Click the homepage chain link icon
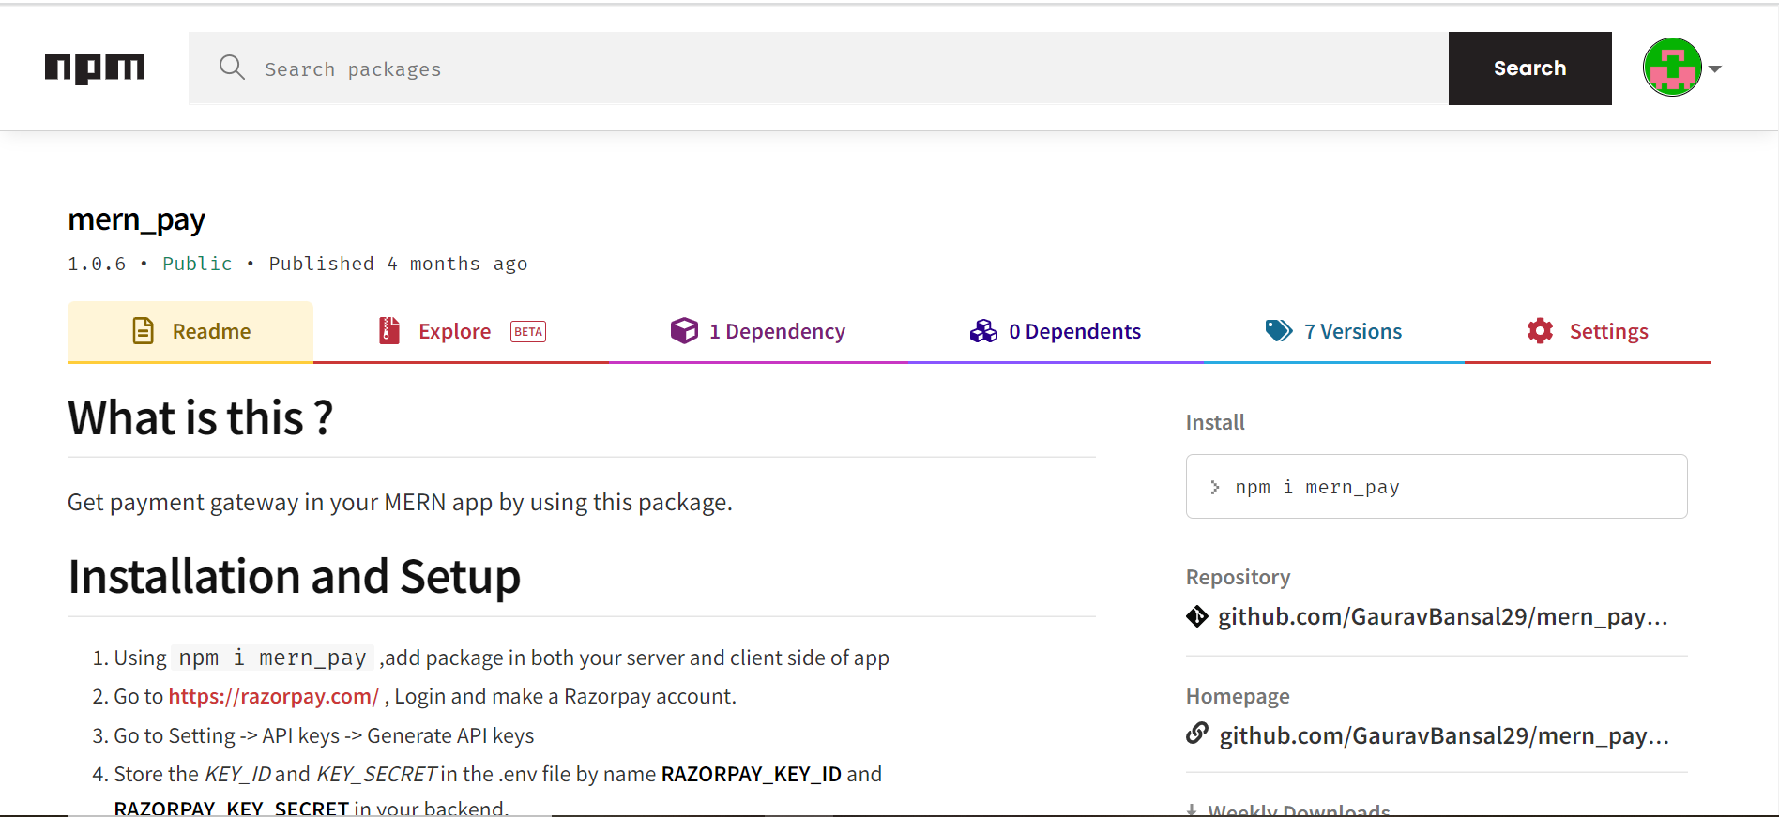Viewport: 1779px width, 817px height. coord(1197,734)
